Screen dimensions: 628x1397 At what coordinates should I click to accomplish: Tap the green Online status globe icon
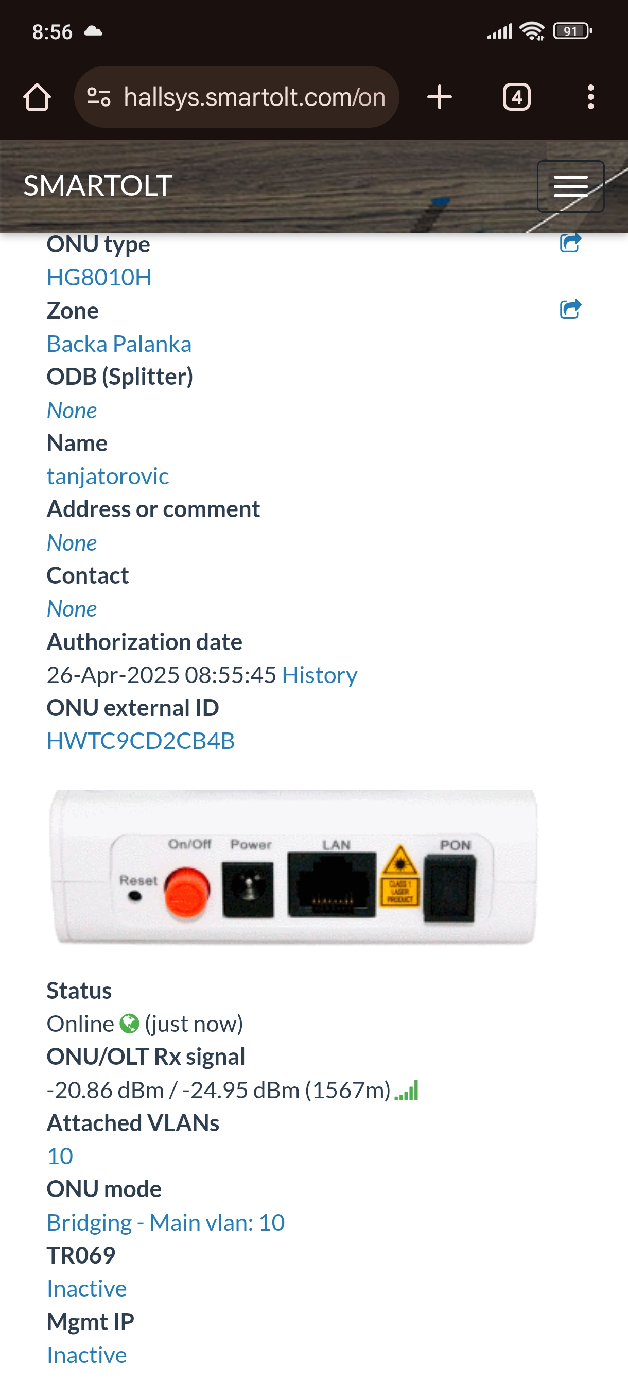click(x=130, y=1024)
